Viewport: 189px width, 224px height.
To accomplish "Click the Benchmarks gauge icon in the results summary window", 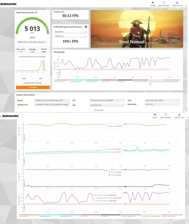I will (164, 3).
